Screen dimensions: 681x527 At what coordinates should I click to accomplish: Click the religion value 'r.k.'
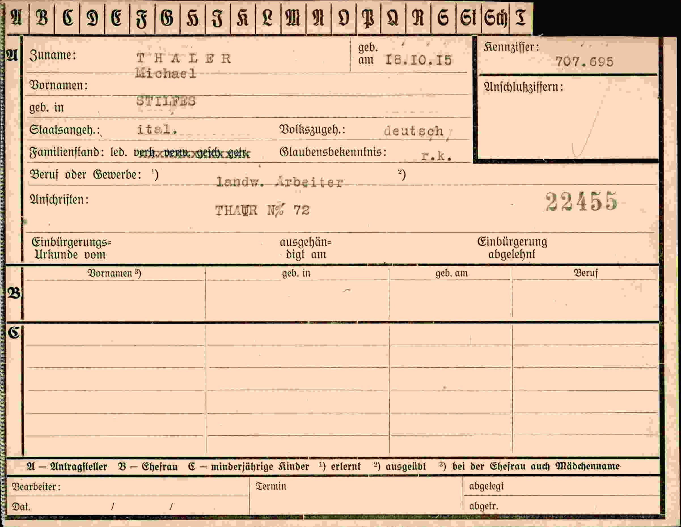click(436, 156)
